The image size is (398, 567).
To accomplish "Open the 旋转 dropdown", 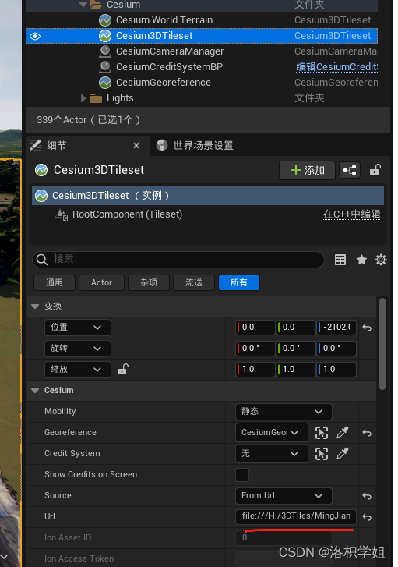I will (77, 348).
